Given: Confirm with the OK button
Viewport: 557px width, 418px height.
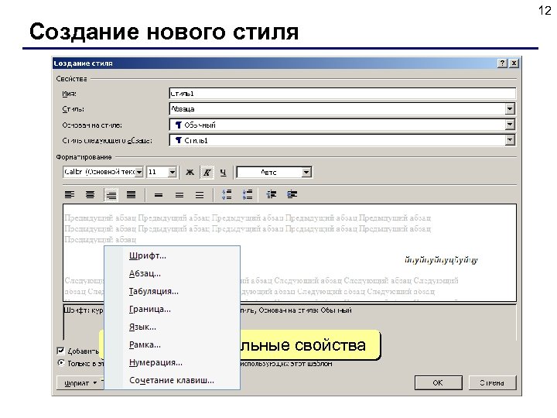Looking at the screenshot, I should [438, 383].
